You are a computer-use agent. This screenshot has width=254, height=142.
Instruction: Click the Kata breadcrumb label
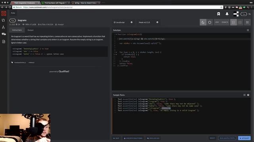13,13
